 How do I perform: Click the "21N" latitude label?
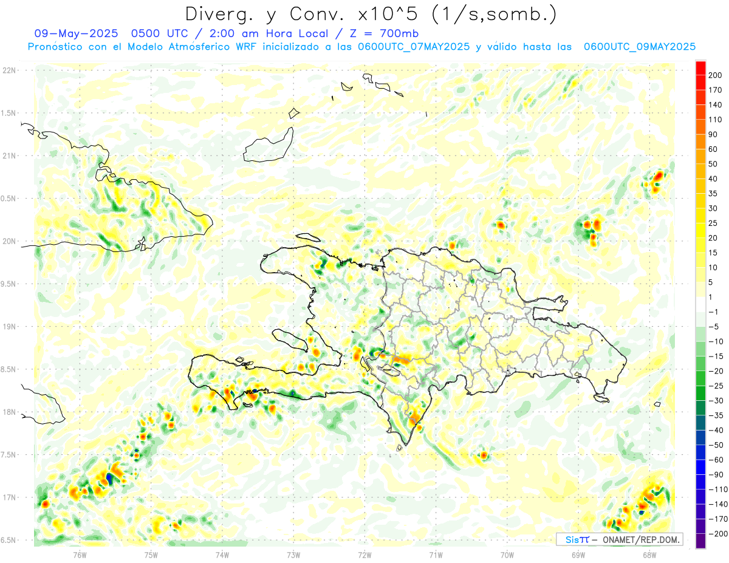pyautogui.click(x=9, y=155)
